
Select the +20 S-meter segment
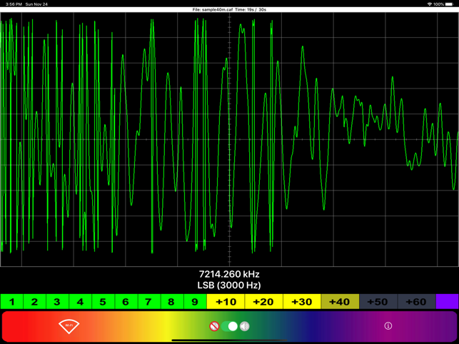pyautogui.click(x=263, y=302)
